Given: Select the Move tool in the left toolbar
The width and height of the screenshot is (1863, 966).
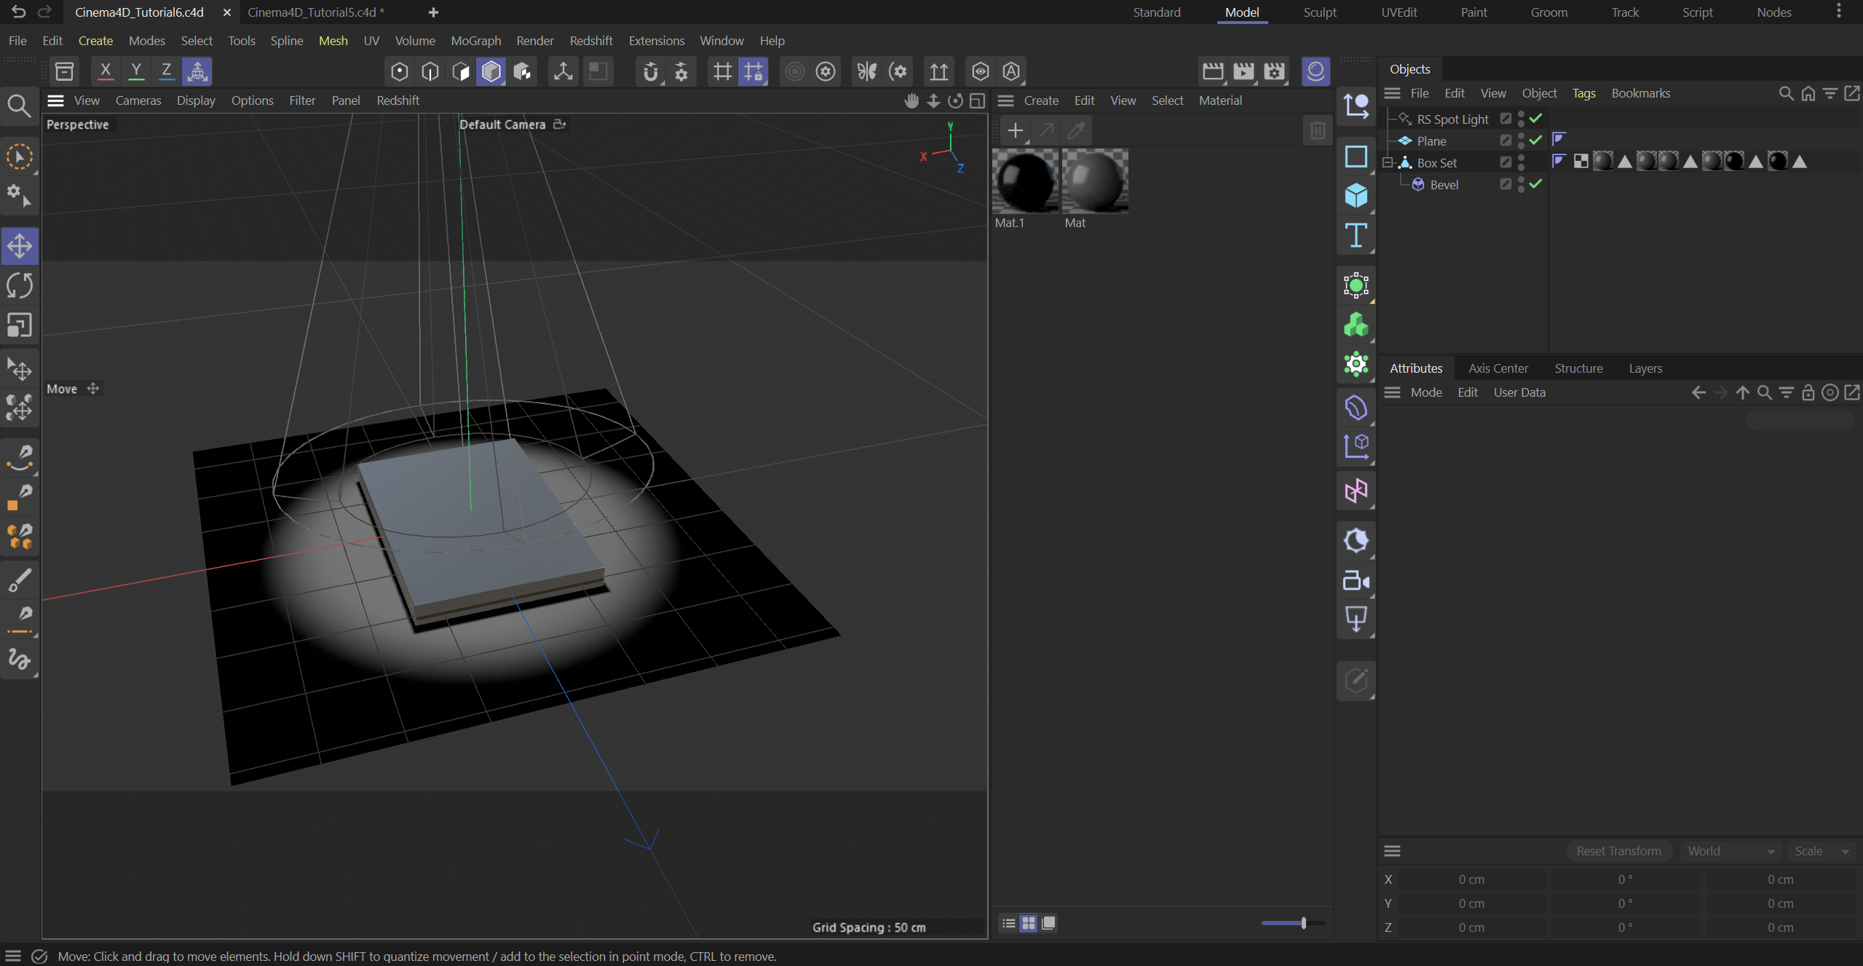Looking at the screenshot, I should pyautogui.click(x=18, y=245).
